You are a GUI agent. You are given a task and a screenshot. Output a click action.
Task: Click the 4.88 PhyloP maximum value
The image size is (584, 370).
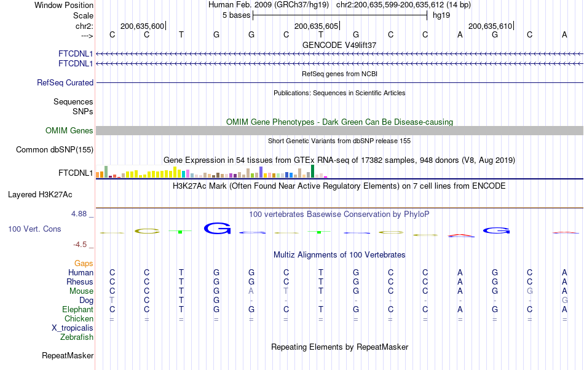point(79,214)
